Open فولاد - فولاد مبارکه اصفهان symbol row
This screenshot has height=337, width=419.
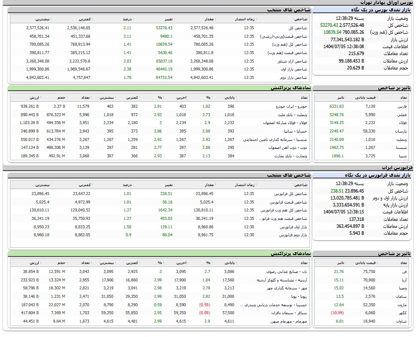pyautogui.click(x=285, y=123)
